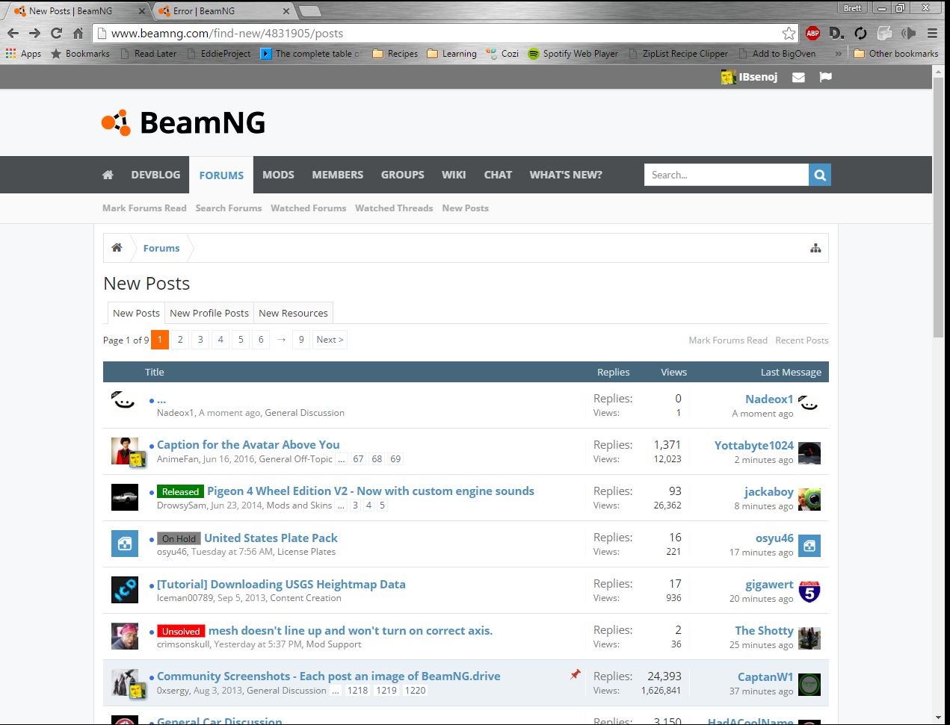This screenshot has height=725, width=950.
Task: Open the browser home page icon
Action: point(78,33)
